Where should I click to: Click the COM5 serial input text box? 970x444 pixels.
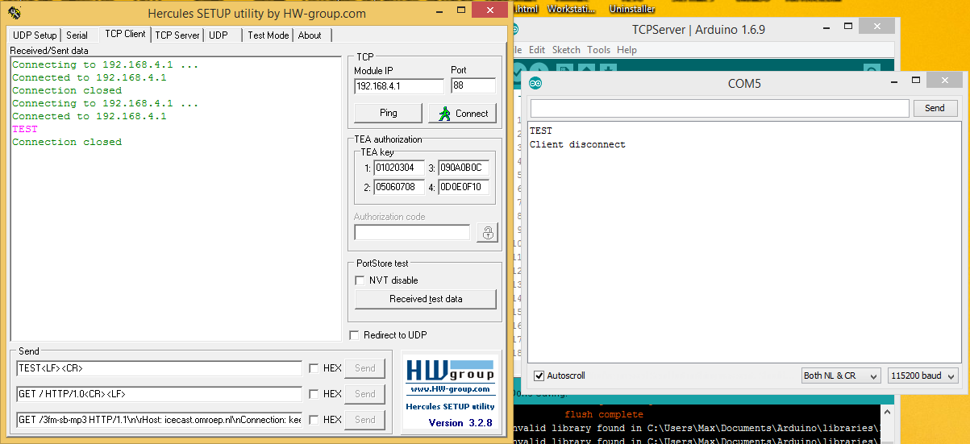tap(719, 108)
